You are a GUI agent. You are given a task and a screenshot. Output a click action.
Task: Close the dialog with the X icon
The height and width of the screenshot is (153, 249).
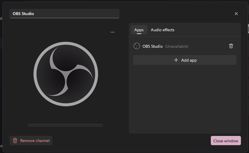pos(236,14)
